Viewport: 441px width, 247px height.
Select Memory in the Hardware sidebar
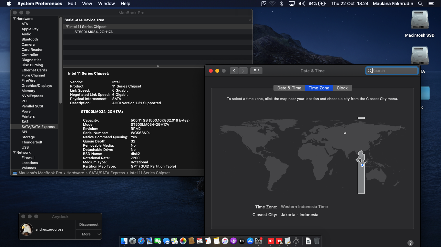(x=28, y=91)
